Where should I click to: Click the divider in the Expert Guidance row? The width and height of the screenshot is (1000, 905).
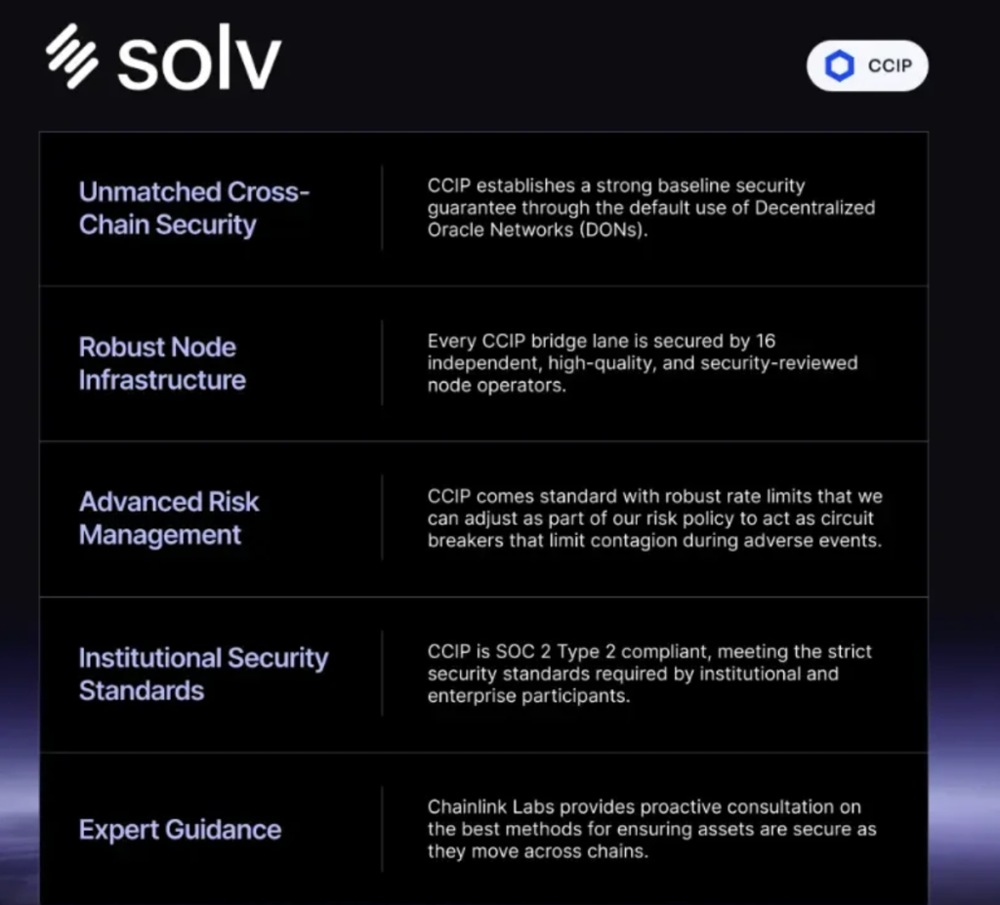pyautogui.click(x=382, y=829)
